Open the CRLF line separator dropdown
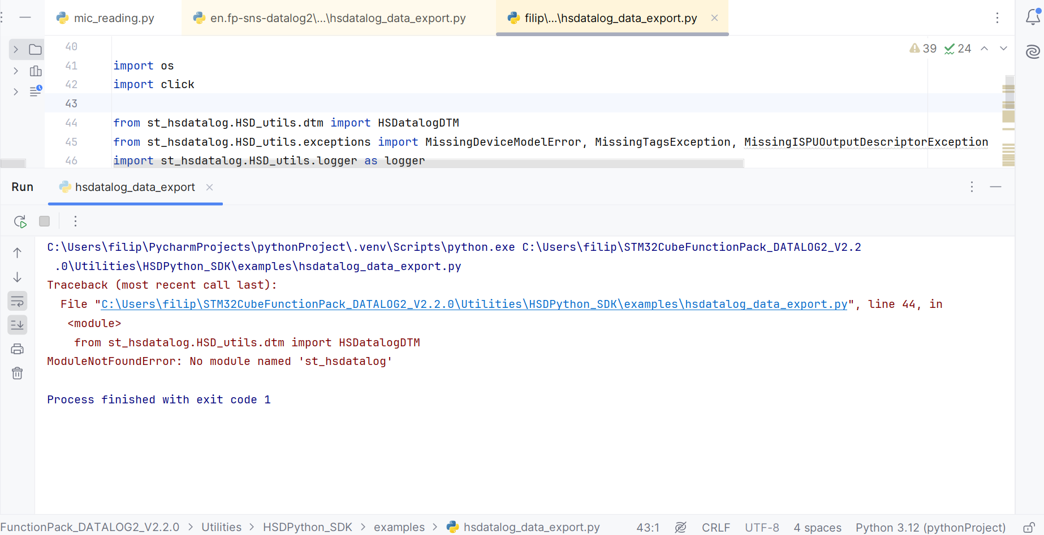Screen dimensions: 1044x535 [715, 527]
